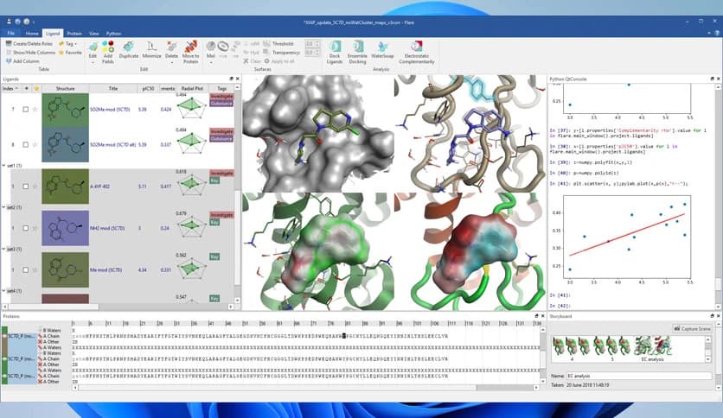
Task: Click the Capture Scene button
Action: click(x=690, y=328)
